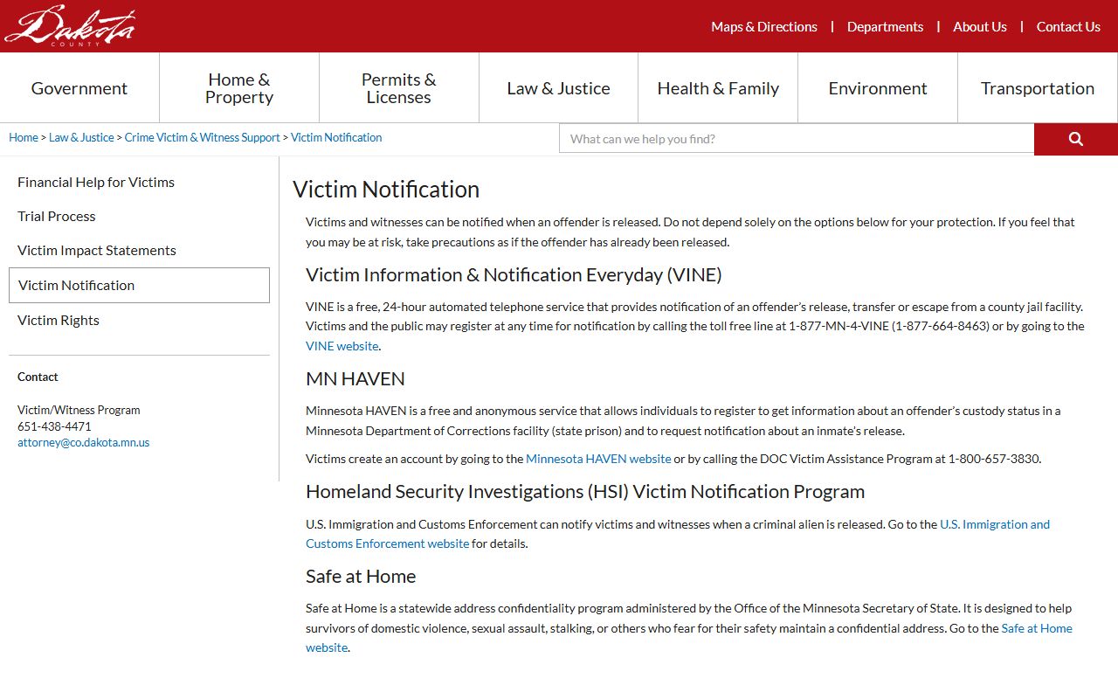Click the Dakota County logo
This screenshot has width=1118, height=699.
[x=70, y=25]
